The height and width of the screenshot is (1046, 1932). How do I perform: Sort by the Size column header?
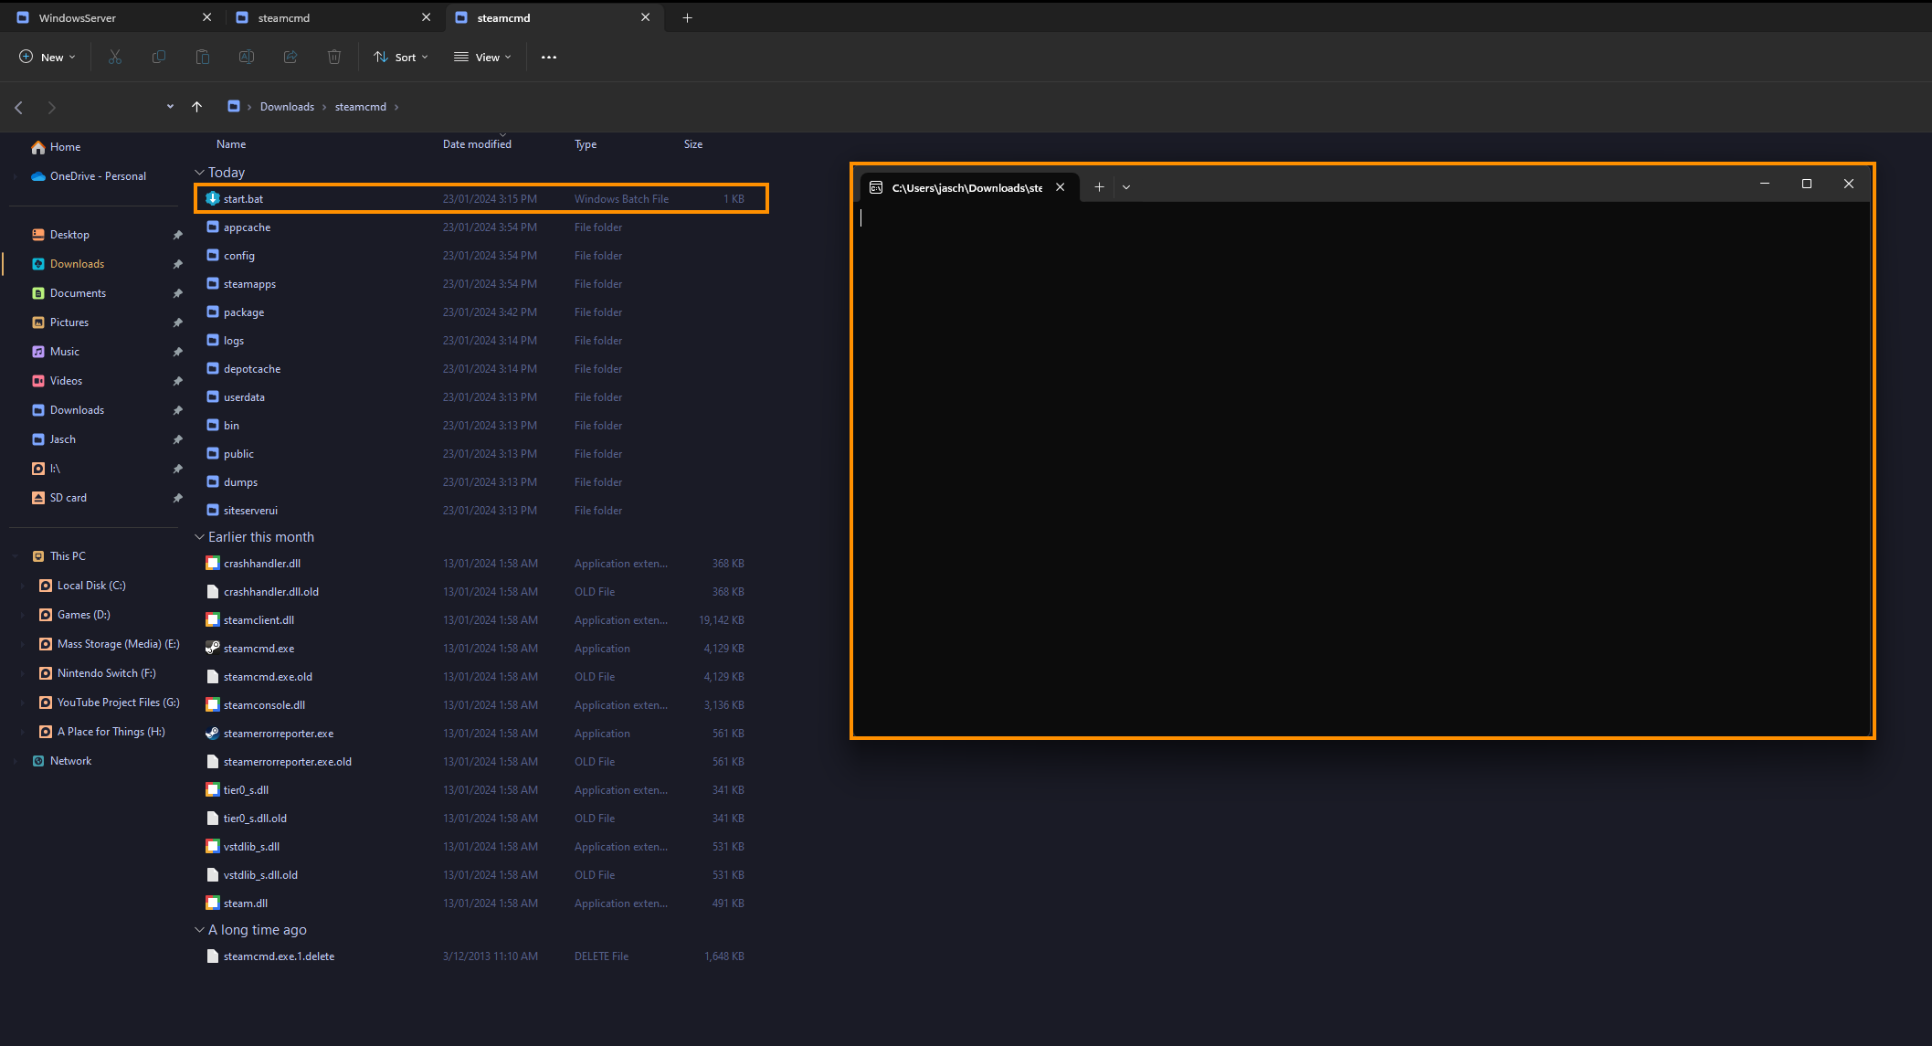(x=693, y=144)
